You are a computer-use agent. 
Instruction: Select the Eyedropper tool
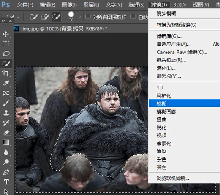(x=6, y=83)
